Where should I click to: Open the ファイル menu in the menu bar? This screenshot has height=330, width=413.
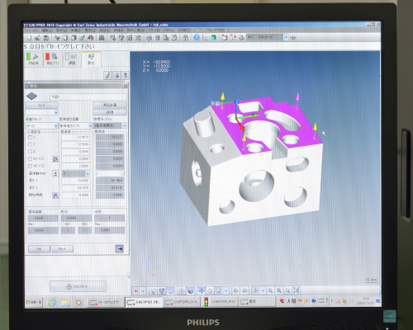coord(31,31)
